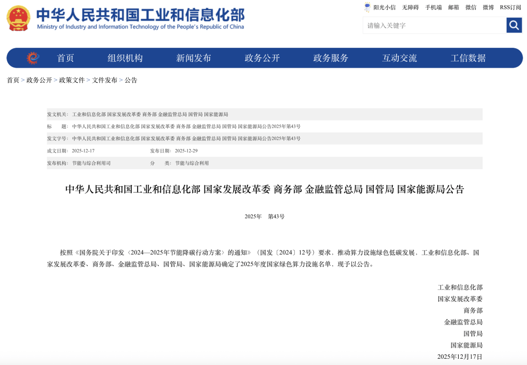Go to 文件发布 in breadcrumb
Screen dimensions: 527x365
click(x=104, y=80)
